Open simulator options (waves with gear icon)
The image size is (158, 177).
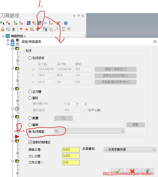(40, 23)
